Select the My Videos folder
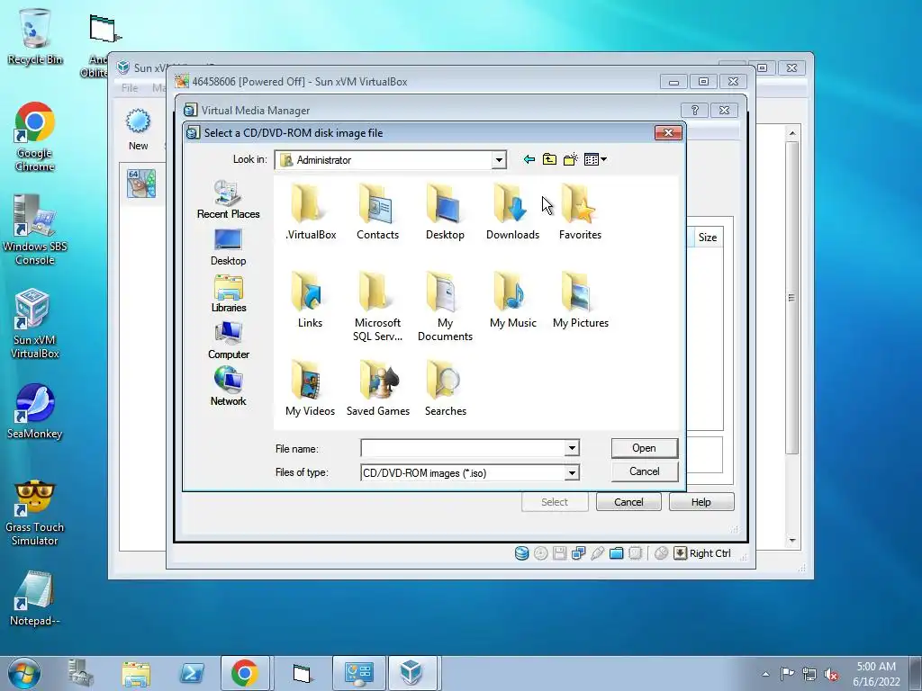Screen dimensions: 922x691 [x=310, y=388]
